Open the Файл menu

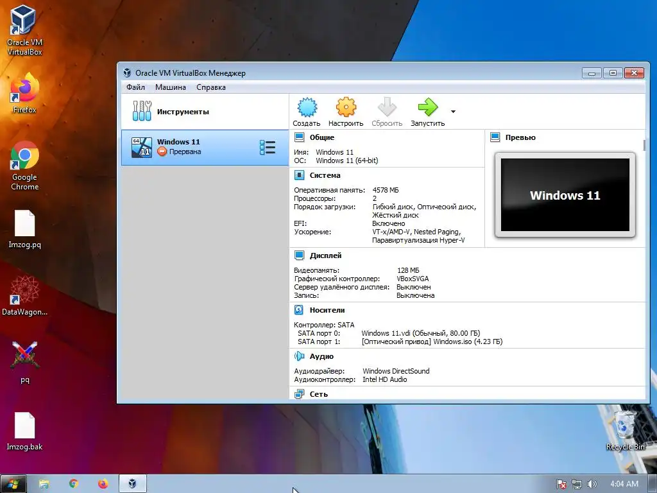[x=135, y=87]
